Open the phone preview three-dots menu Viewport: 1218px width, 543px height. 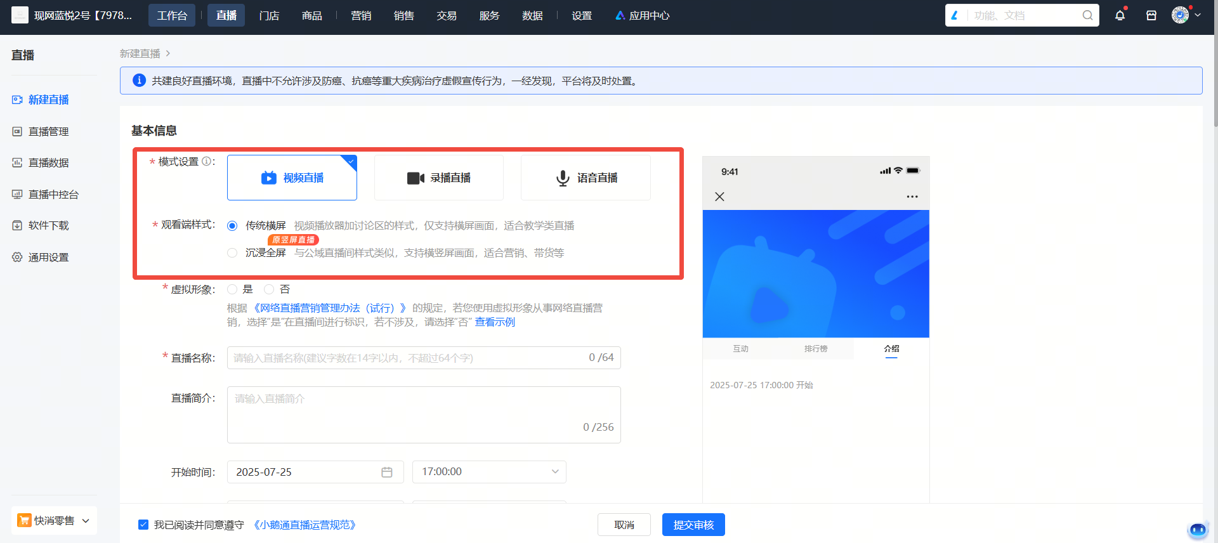coord(912,197)
